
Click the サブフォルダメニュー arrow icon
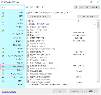3,74
